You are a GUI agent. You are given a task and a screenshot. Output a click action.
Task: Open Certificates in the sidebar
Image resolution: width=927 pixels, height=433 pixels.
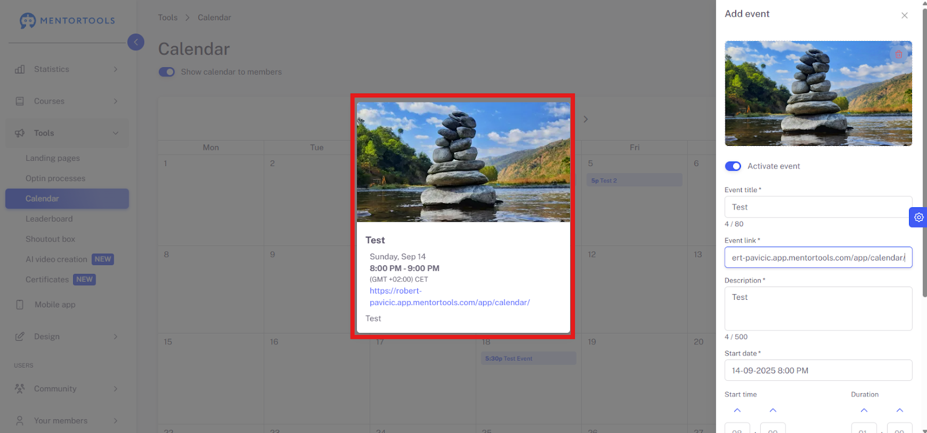coord(47,280)
